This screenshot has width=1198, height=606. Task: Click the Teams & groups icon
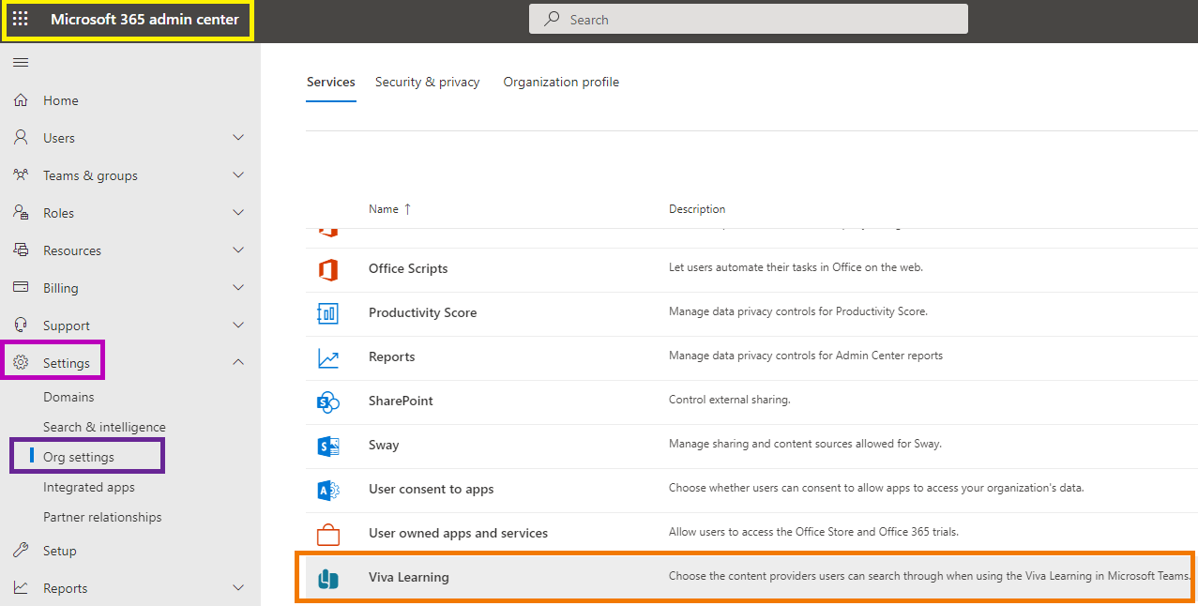pyautogui.click(x=21, y=175)
